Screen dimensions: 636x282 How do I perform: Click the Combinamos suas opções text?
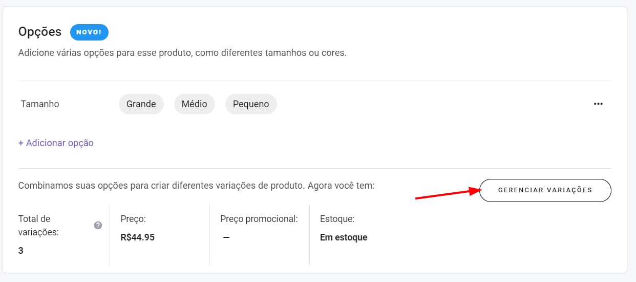coord(196,186)
